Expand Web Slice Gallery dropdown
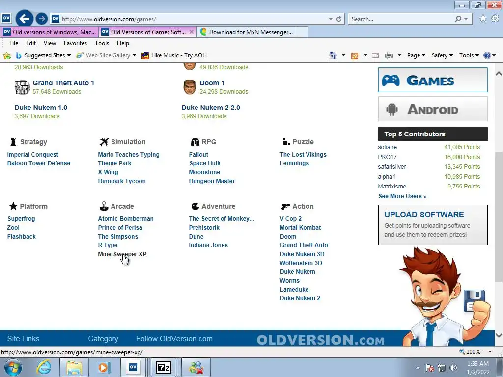Viewport: 503px width, 377px height. point(134,55)
